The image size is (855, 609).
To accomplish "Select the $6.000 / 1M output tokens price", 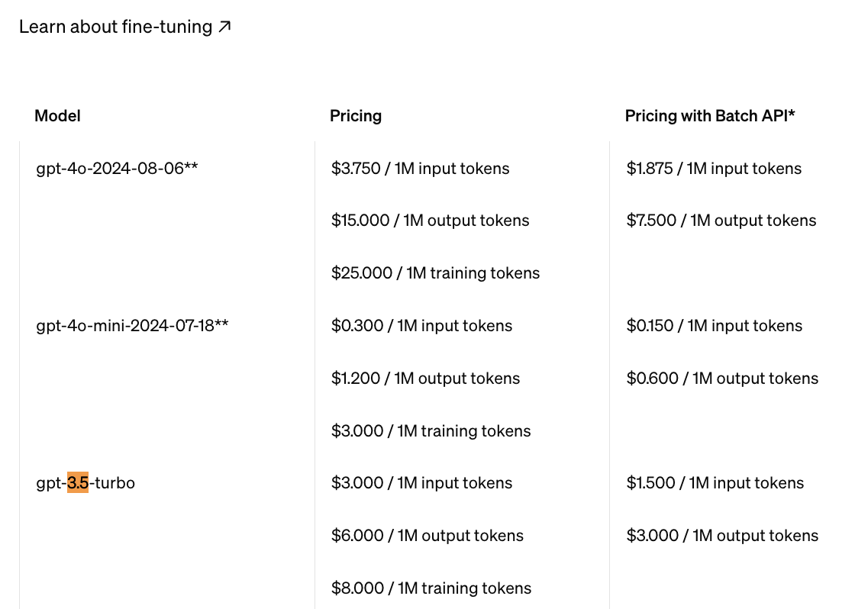I will click(x=427, y=536).
